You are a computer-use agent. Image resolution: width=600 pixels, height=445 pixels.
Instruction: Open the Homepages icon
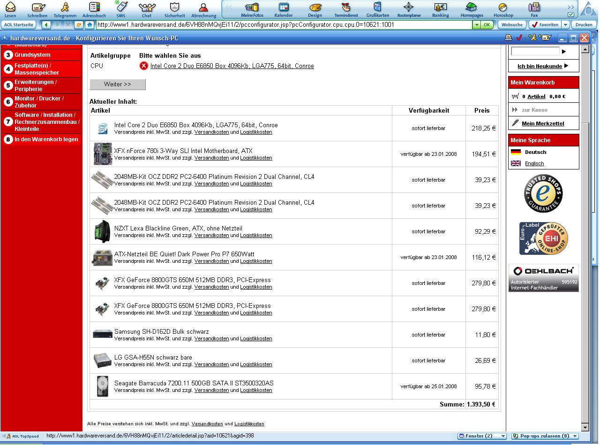[x=472, y=9]
